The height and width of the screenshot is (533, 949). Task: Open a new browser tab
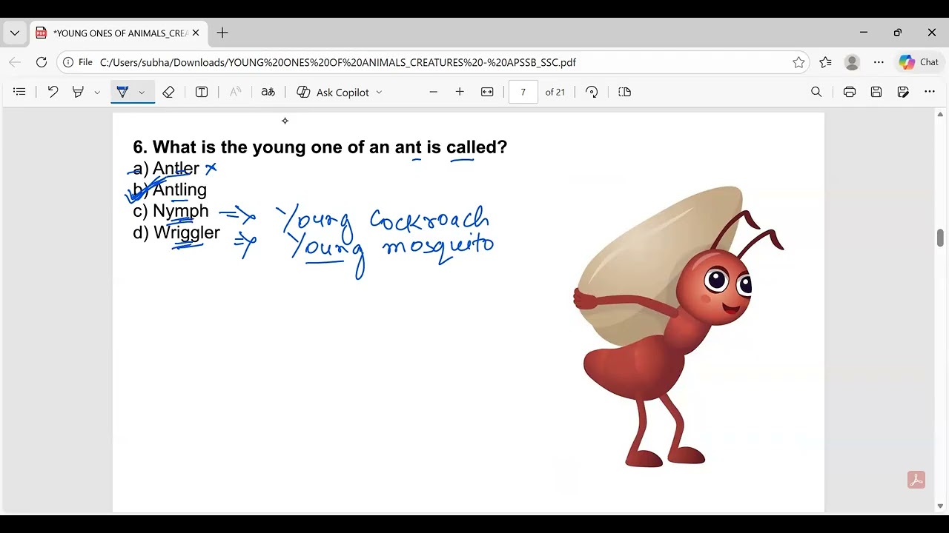pos(222,33)
